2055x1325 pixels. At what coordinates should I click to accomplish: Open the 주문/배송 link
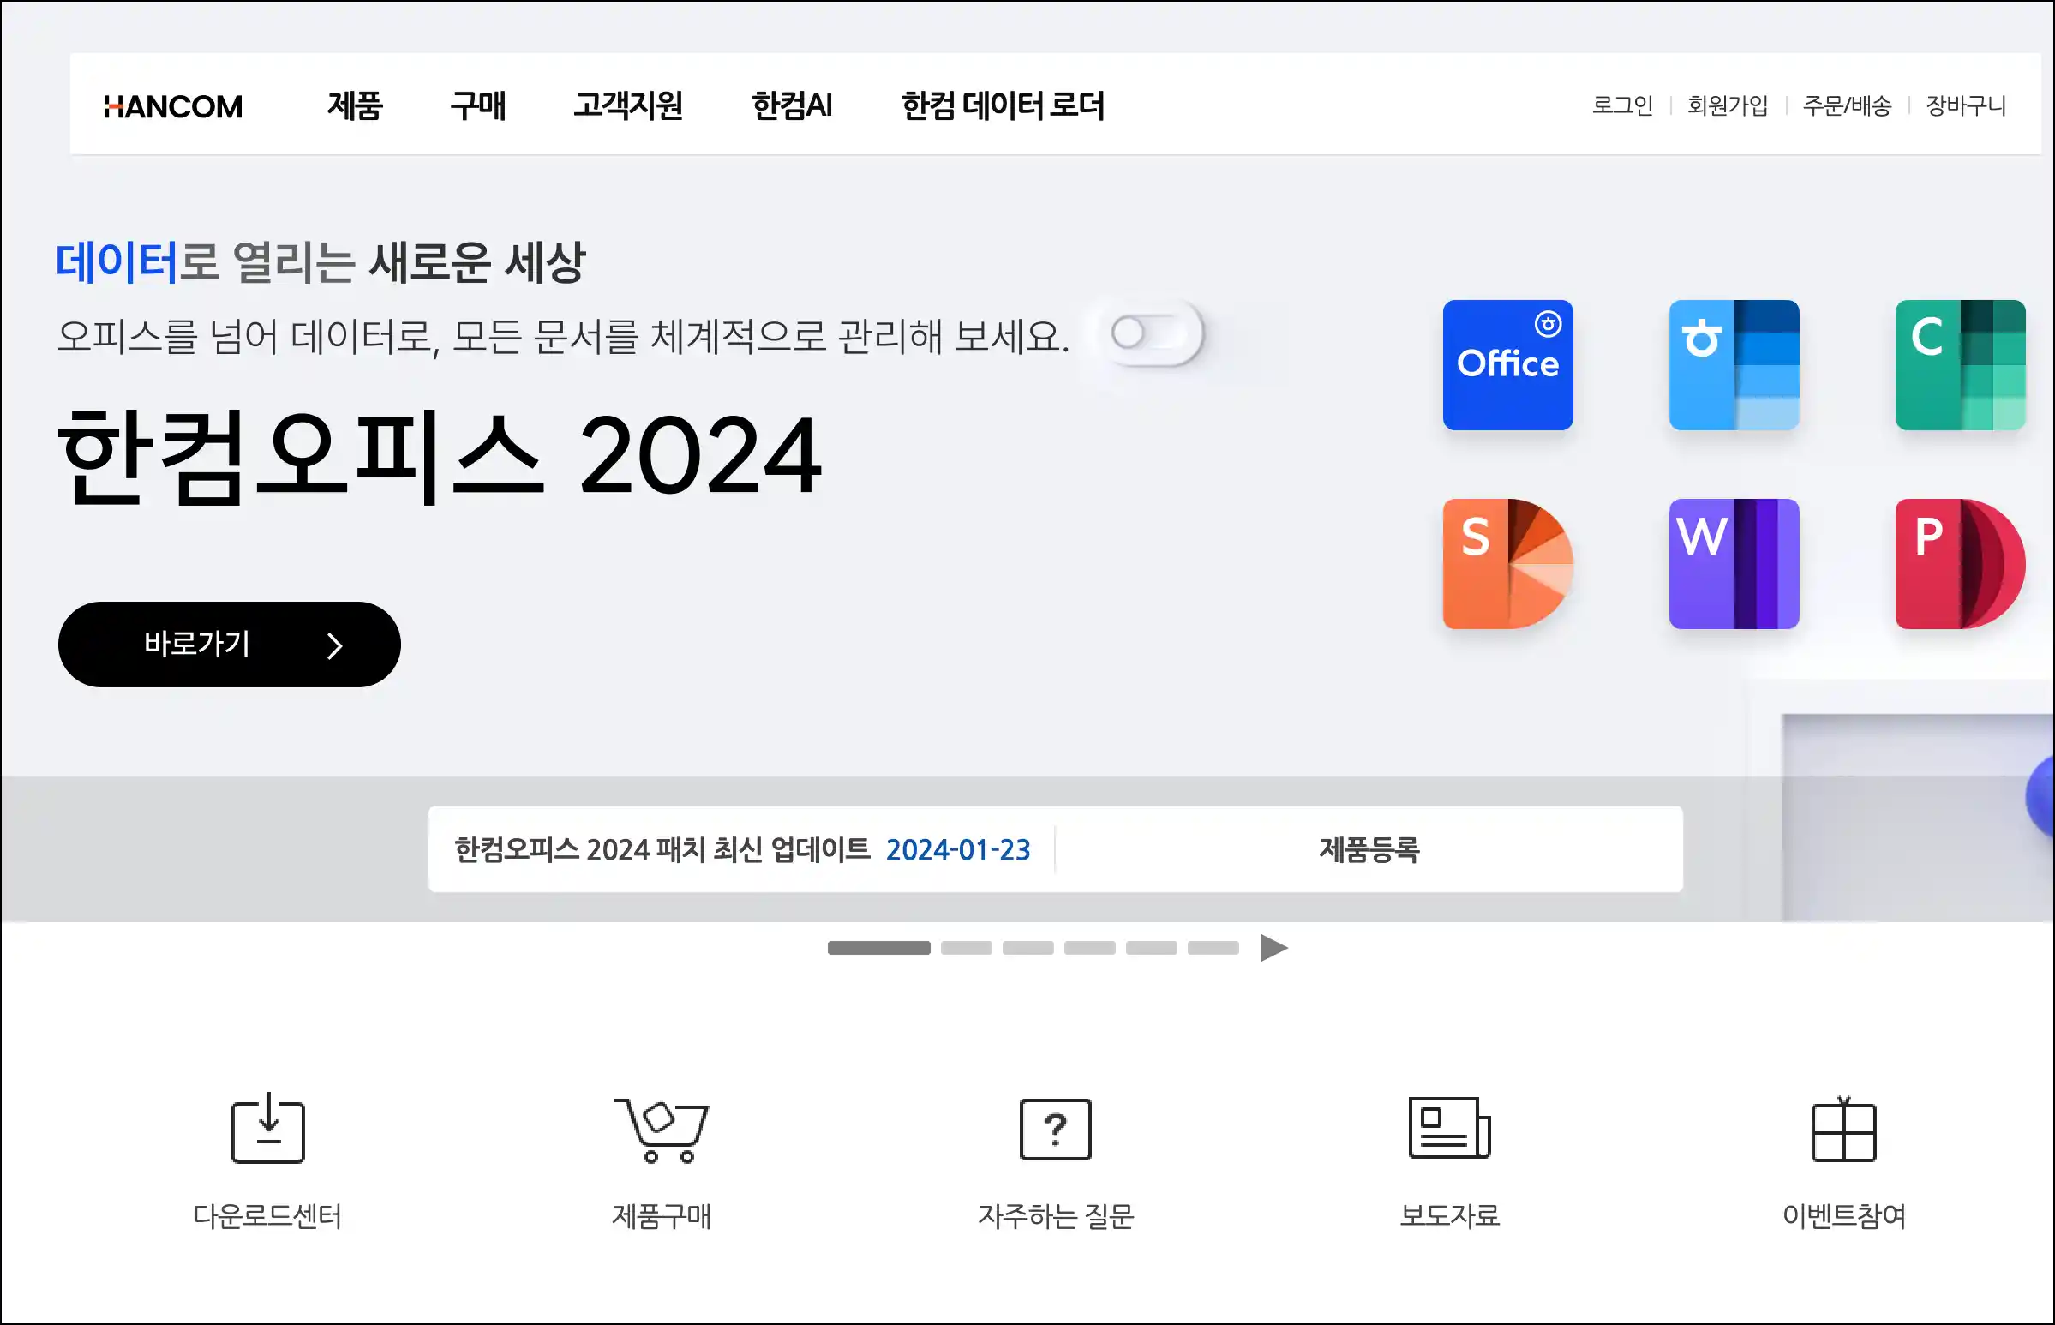pyautogui.click(x=1848, y=105)
